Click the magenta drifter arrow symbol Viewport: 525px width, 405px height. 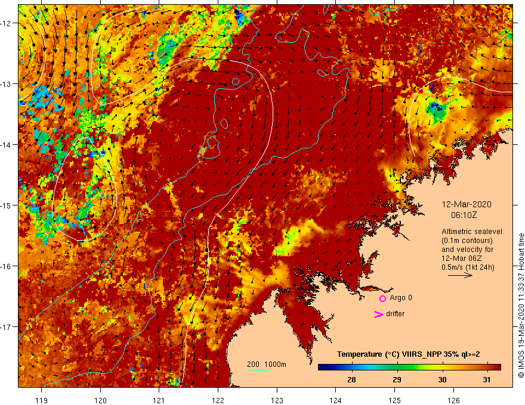(379, 314)
